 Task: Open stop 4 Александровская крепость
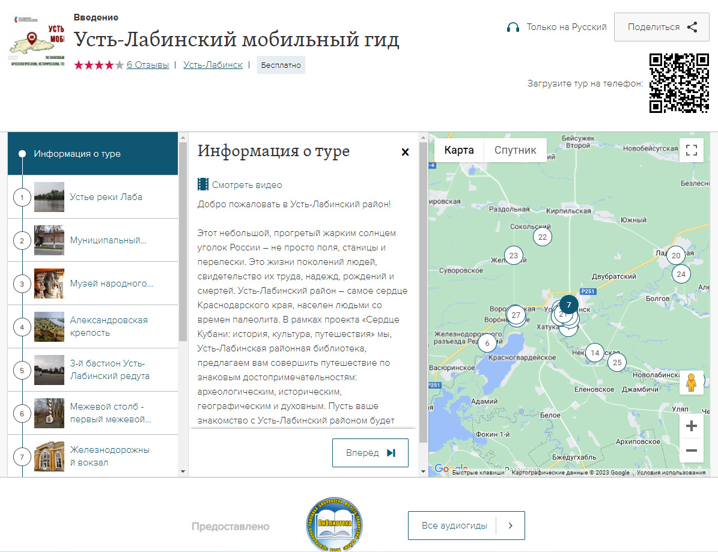(x=93, y=326)
